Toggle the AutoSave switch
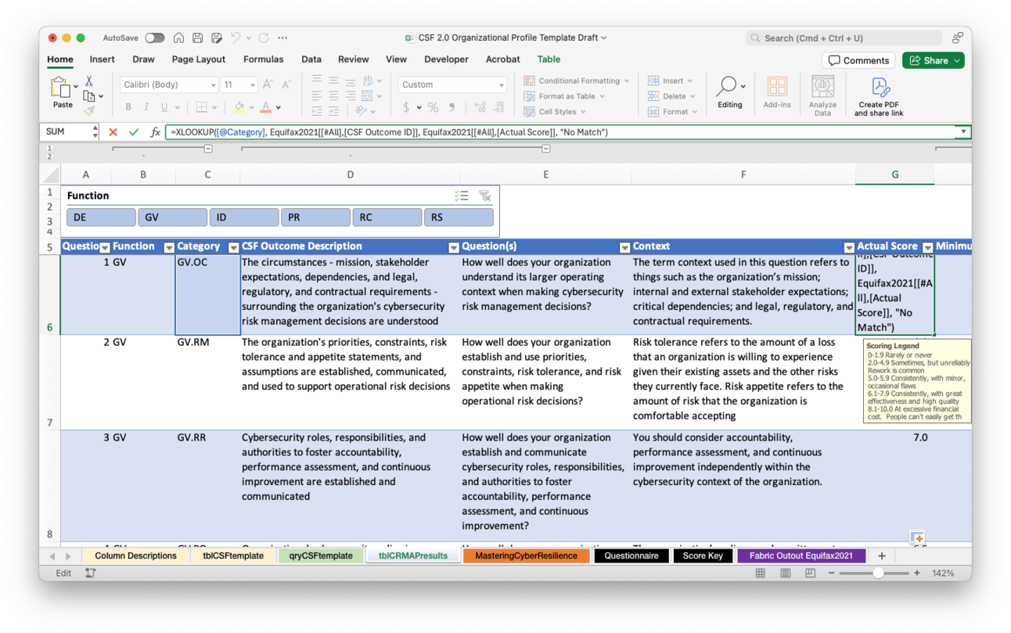The image size is (1011, 633). [154, 38]
